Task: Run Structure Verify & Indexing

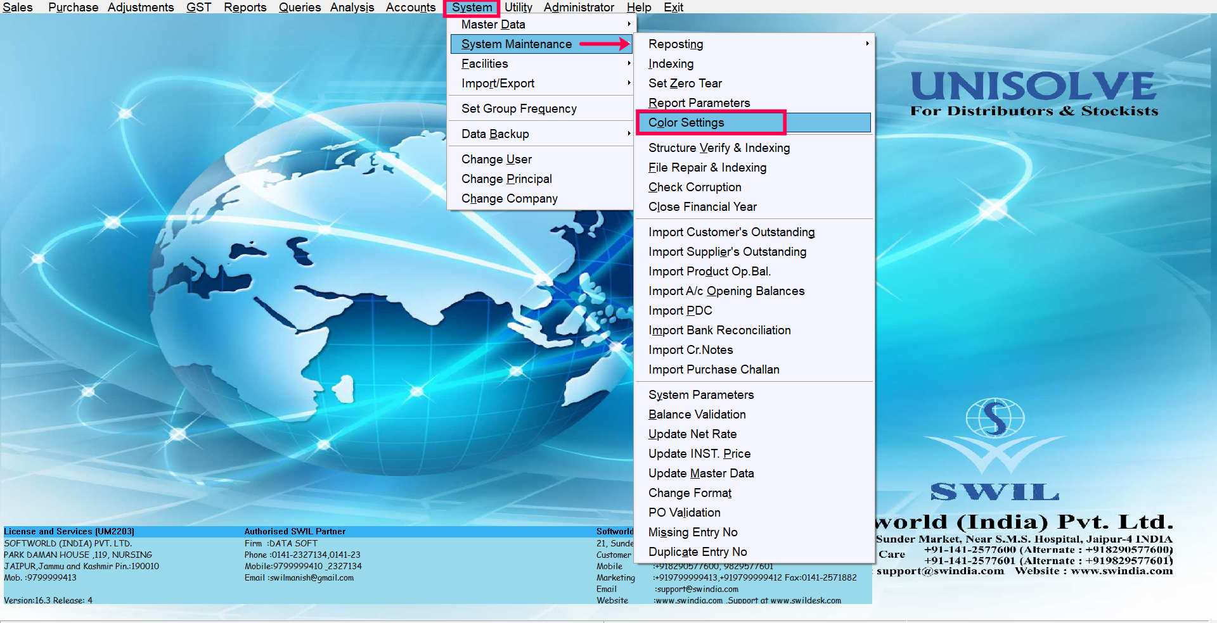Action: coord(754,148)
